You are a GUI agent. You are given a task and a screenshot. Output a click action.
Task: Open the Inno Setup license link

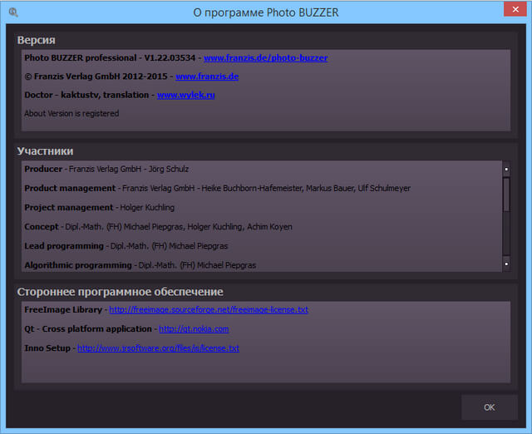point(158,348)
